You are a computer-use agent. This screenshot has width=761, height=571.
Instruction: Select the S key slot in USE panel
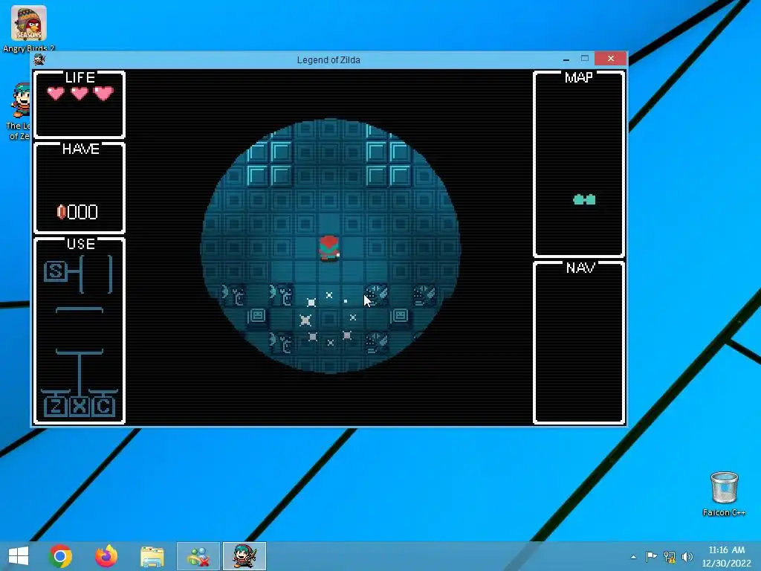click(56, 271)
